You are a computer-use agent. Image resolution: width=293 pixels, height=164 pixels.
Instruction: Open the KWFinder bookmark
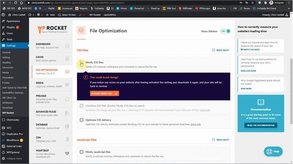click(x=185, y=8)
